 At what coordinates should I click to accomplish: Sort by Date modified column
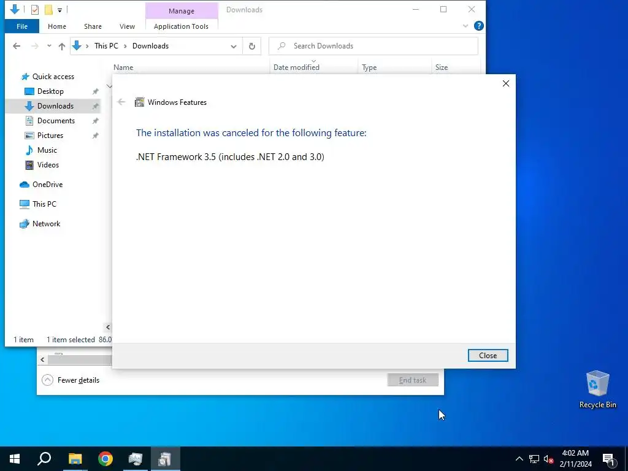[x=296, y=67]
